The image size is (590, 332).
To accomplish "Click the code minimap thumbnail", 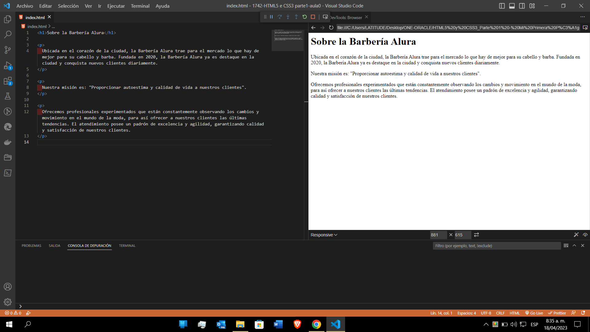I will point(288,40).
